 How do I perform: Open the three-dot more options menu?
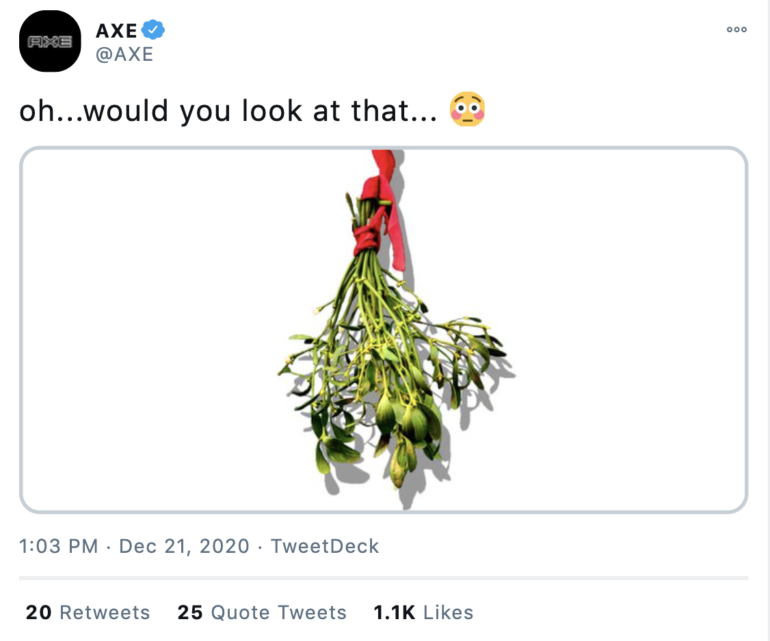click(736, 29)
